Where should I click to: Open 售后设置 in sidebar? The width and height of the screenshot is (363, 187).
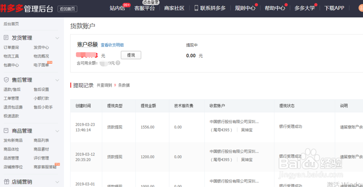pyautogui.click(x=41, y=90)
